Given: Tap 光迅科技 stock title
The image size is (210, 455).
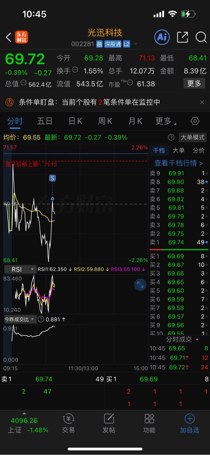Looking at the screenshot, I should [105, 33].
